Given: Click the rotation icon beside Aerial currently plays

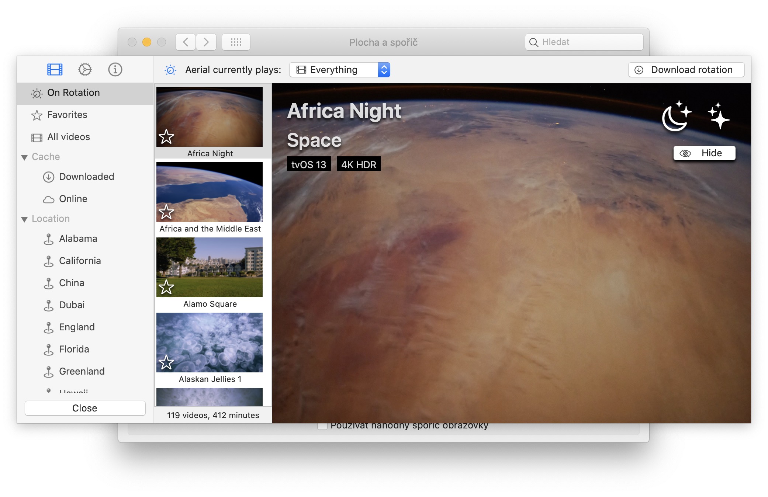Looking at the screenshot, I should coord(170,70).
